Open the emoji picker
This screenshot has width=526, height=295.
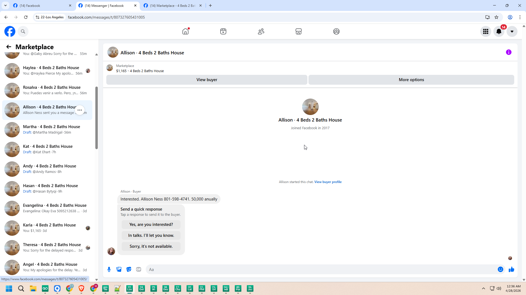[501, 269]
